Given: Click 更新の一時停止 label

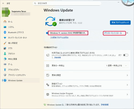Looking at the screenshot, I should pyautogui.click(x=58, y=66).
